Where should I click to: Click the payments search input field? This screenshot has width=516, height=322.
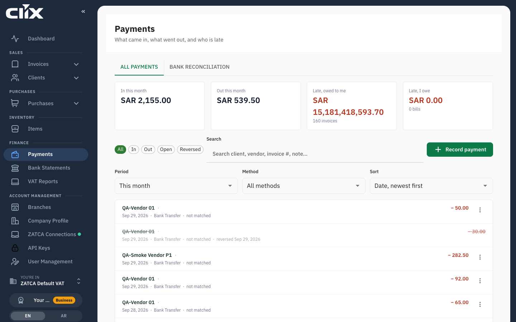315,154
